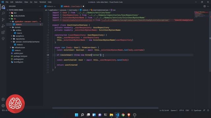211x118 pixels.
Task: Open .eslintrc.json file
Action: (18, 53)
